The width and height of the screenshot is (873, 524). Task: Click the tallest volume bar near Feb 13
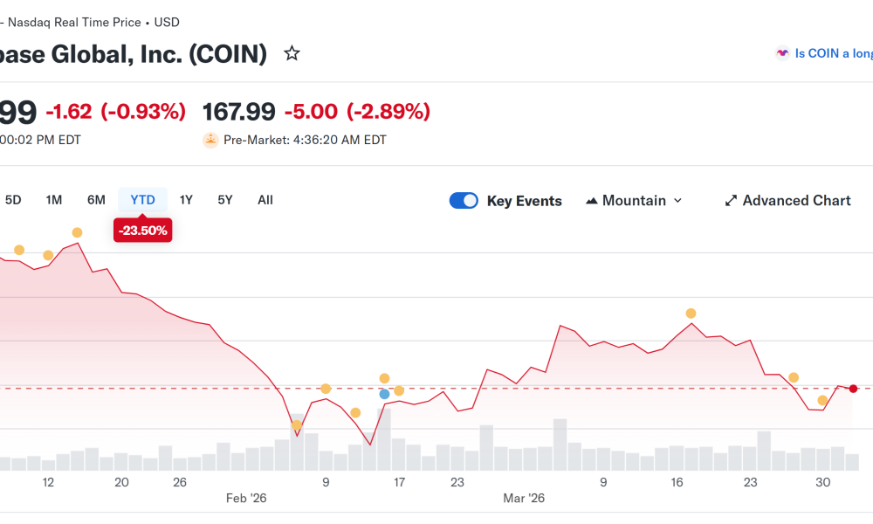(384, 441)
